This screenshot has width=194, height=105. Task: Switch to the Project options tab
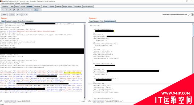pos(68,6)
